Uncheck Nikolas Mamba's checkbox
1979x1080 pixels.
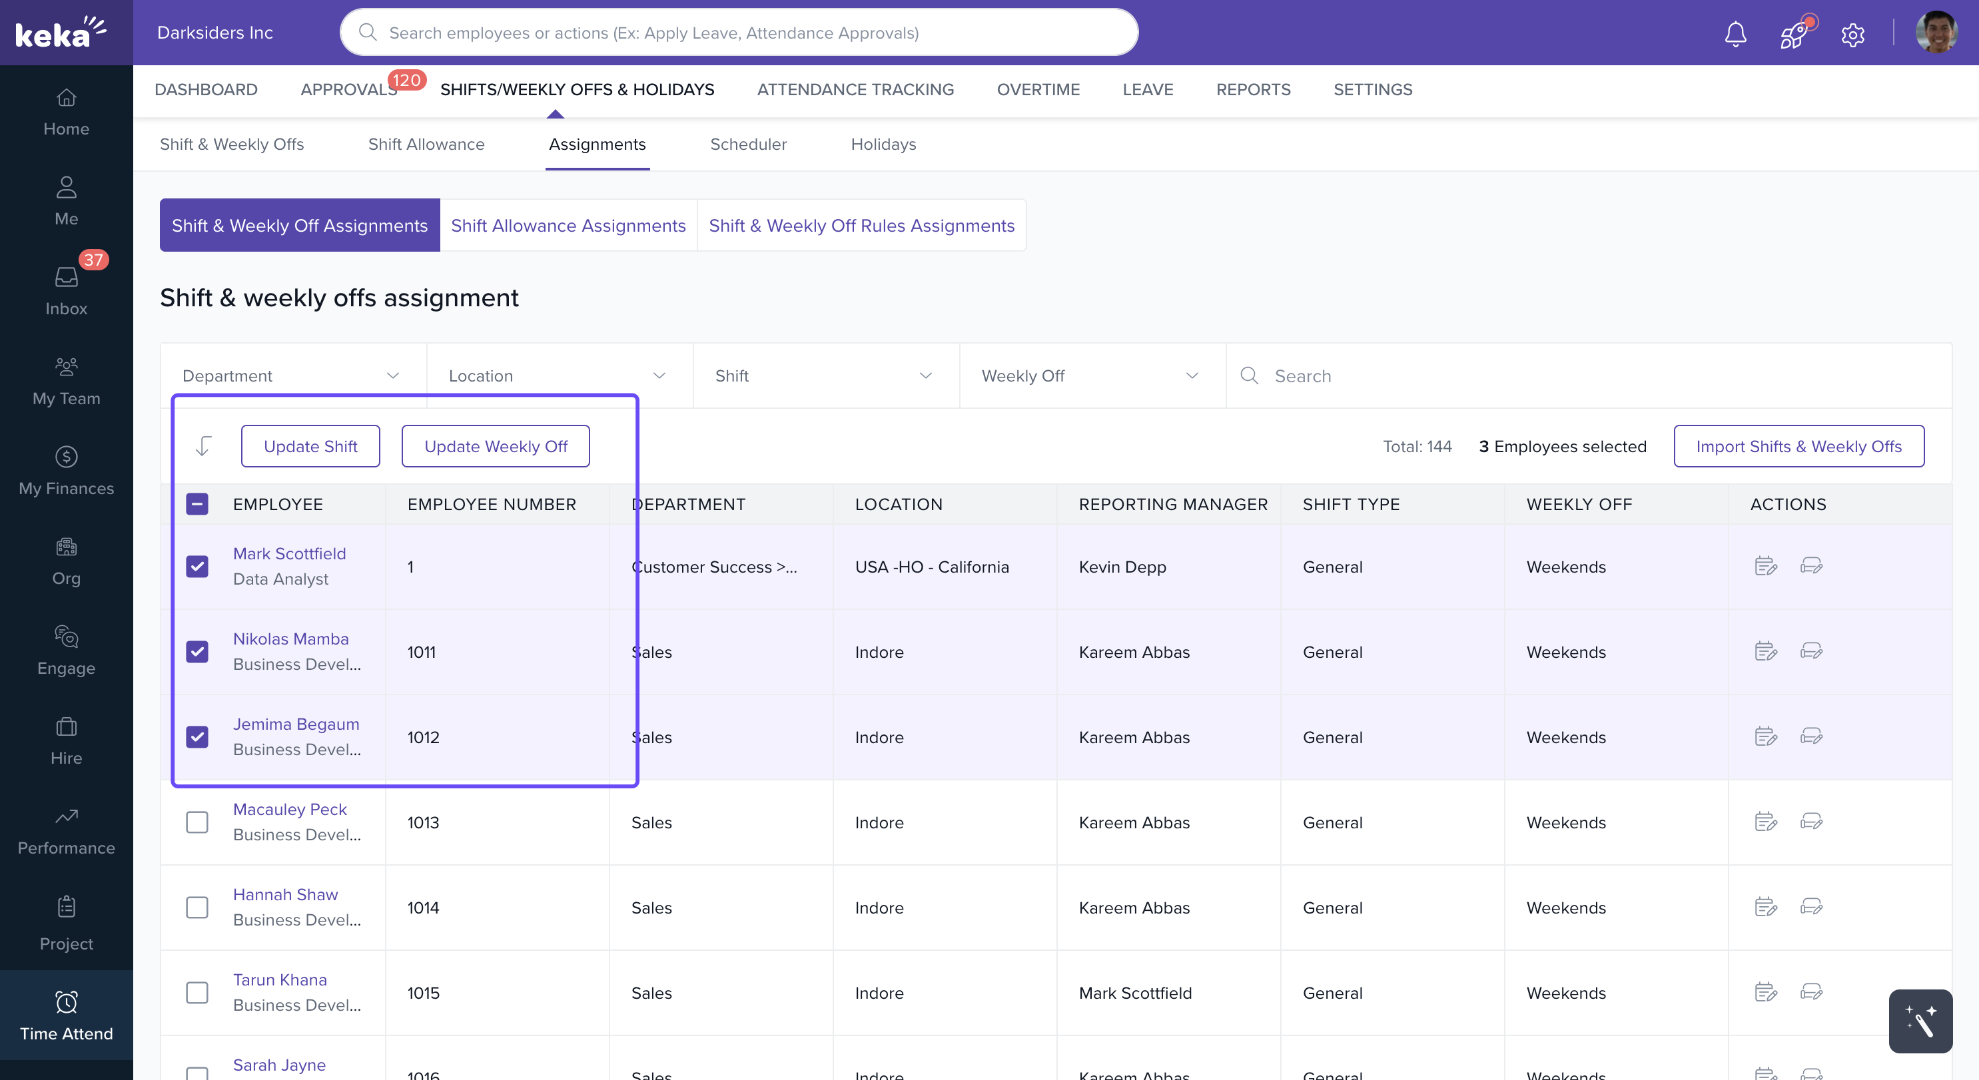point(197,651)
